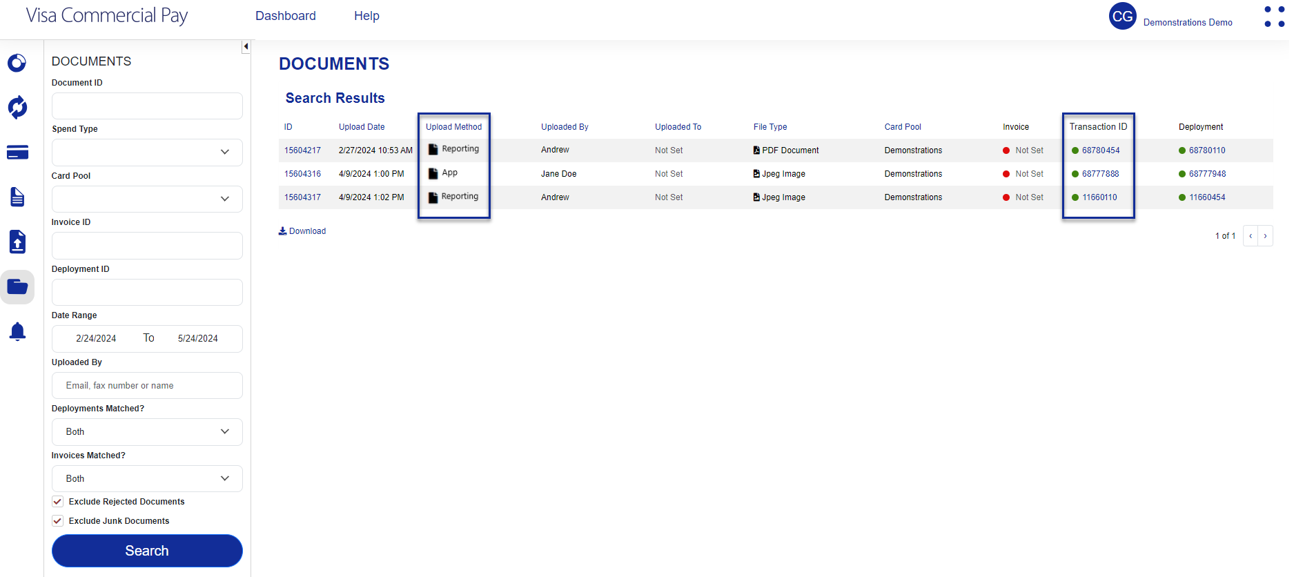Open the dashboard chart icon in sidebar

(17, 63)
